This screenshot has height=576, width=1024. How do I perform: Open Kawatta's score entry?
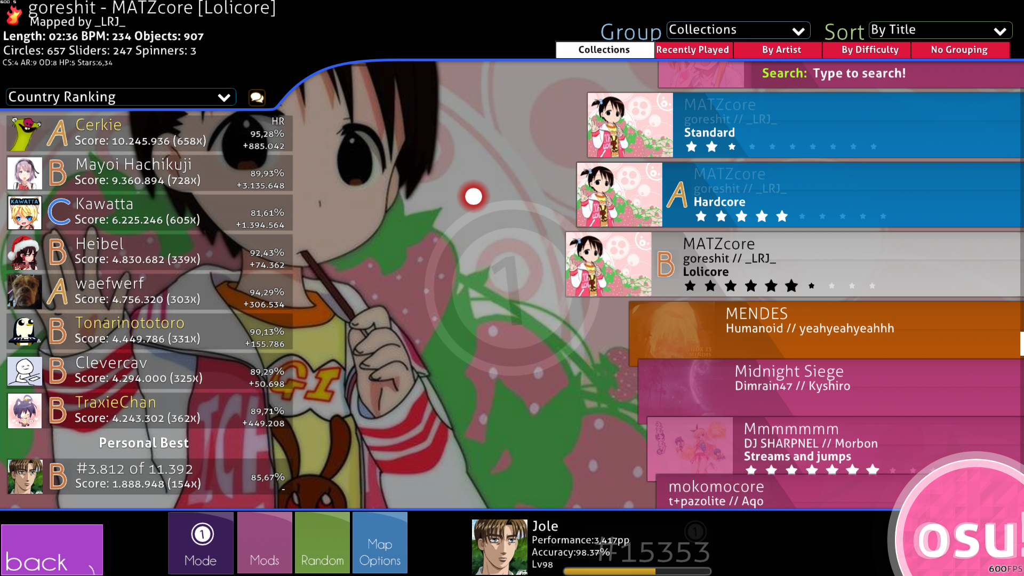(149, 213)
